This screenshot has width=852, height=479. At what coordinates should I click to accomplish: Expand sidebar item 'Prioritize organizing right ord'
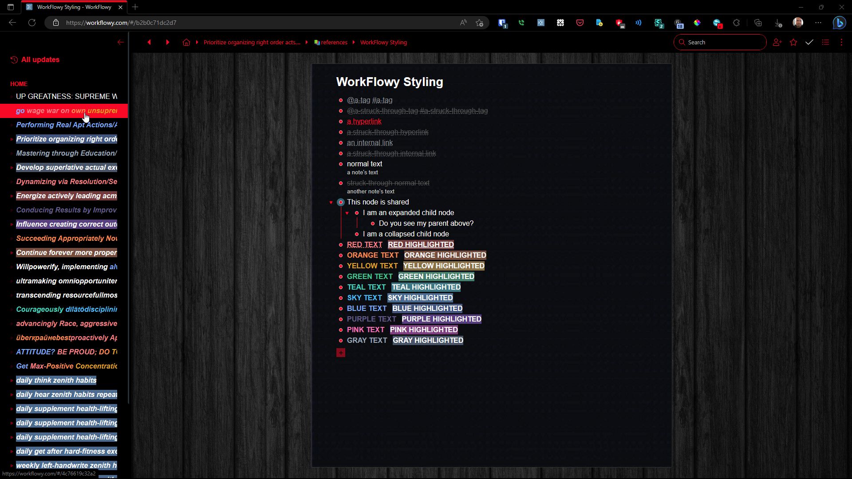[x=12, y=139]
